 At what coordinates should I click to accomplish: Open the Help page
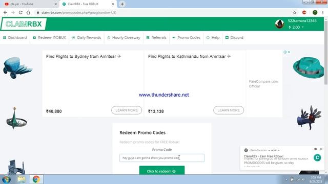pyautogui.click(x=213, y=37)
